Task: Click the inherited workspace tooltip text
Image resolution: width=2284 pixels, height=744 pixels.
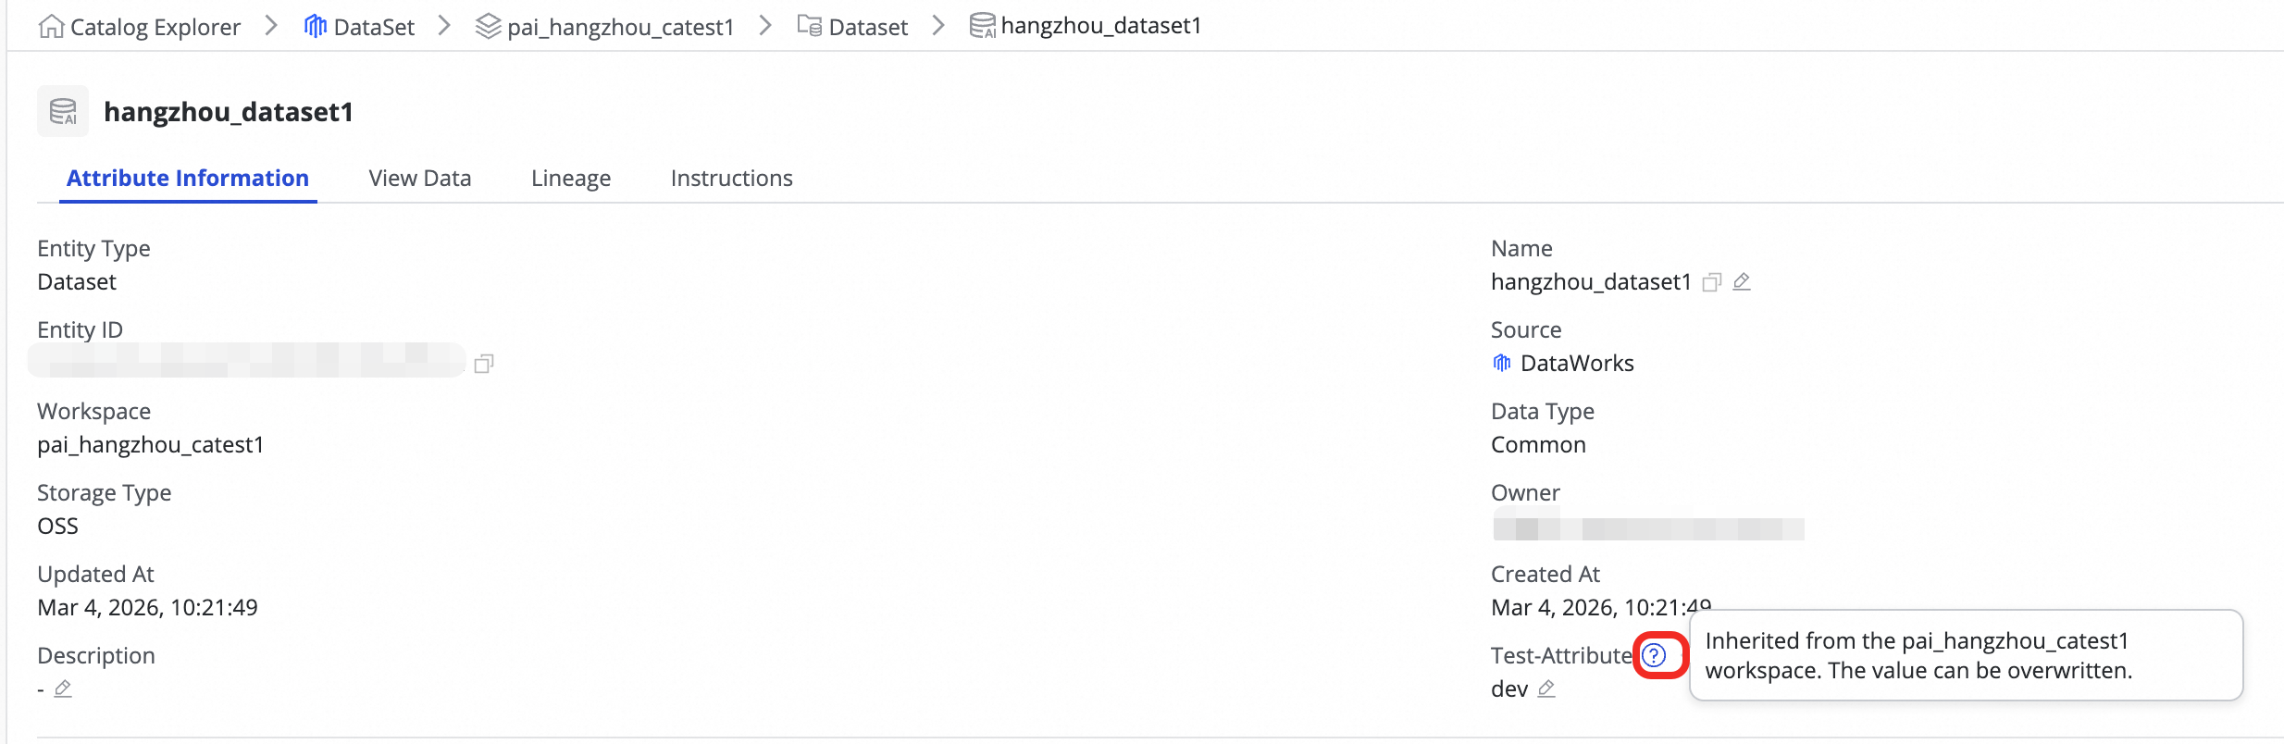Action: [1918, 655]
